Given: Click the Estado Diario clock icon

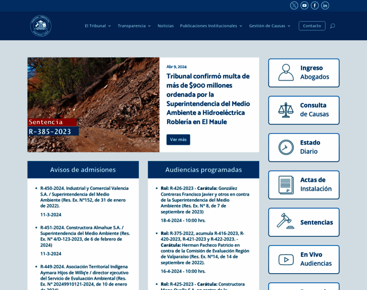Looking at the screenshot, I should (x=286, y=147).
